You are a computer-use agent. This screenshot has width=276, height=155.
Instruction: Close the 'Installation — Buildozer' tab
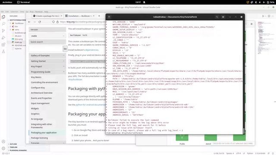94,16
